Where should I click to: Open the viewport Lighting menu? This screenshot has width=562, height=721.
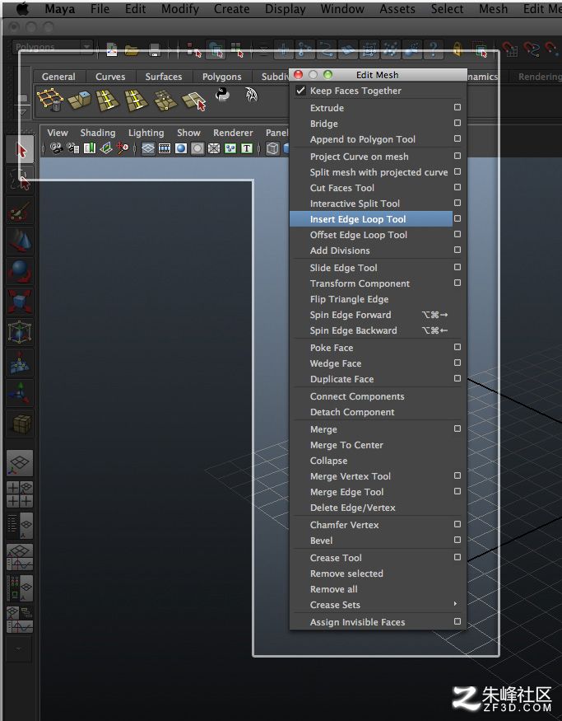point(146,133)
